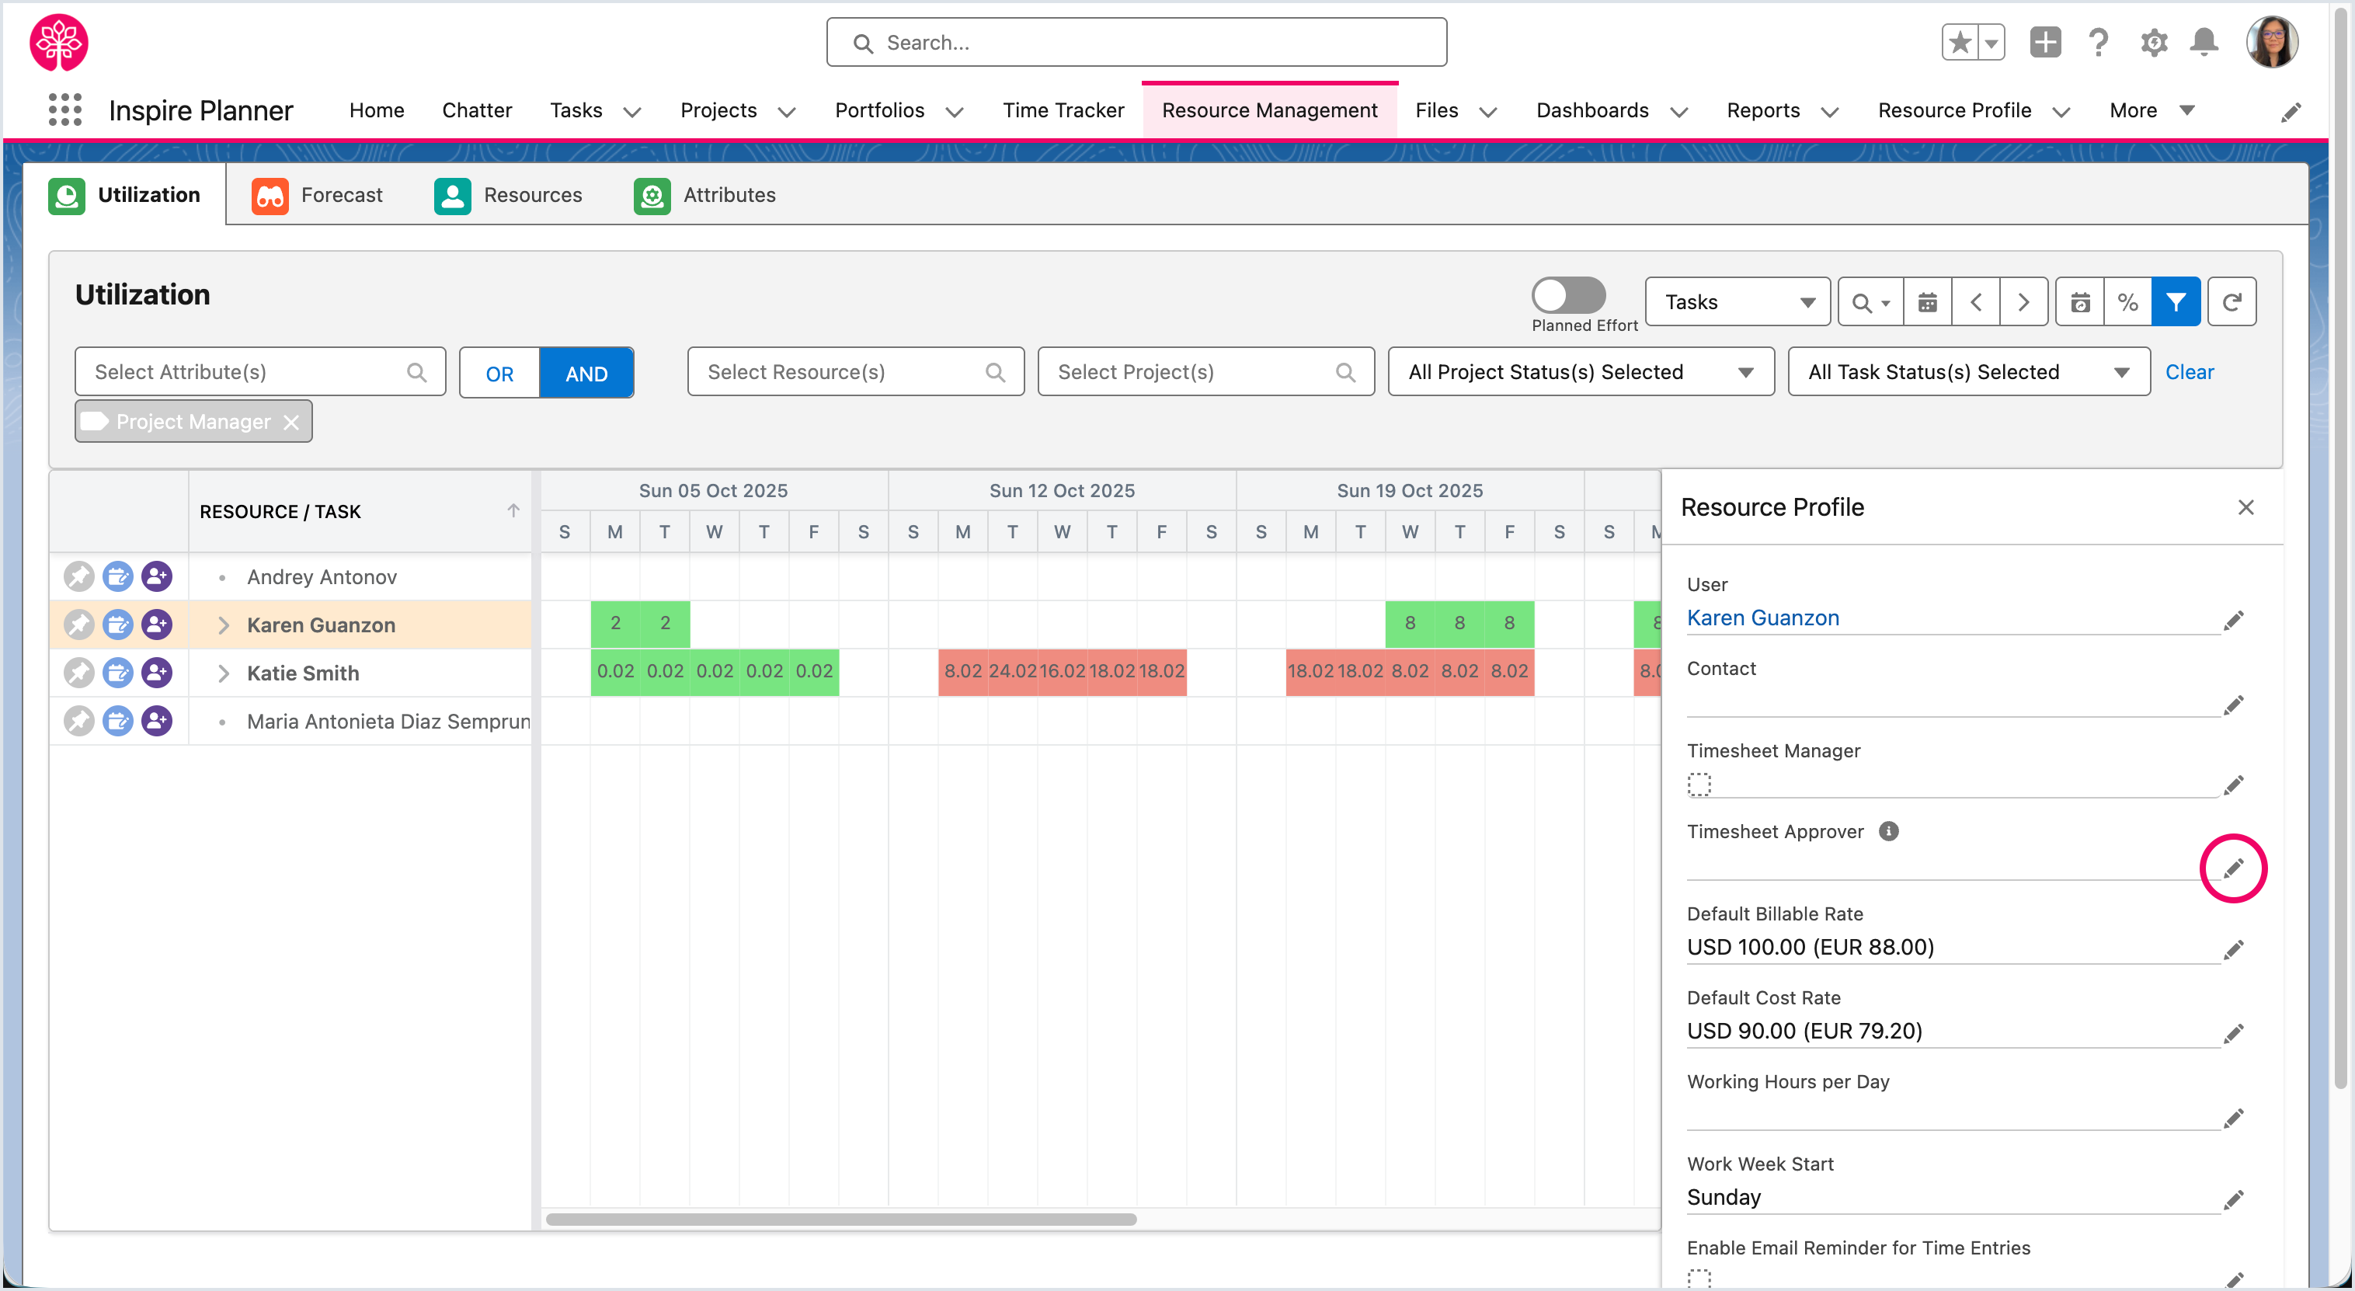Image resolution: width=2355 pixels, height=1291 pixels.
Task: Click the horizontal timeline scrollbar
Action: tap(841, 1219)
